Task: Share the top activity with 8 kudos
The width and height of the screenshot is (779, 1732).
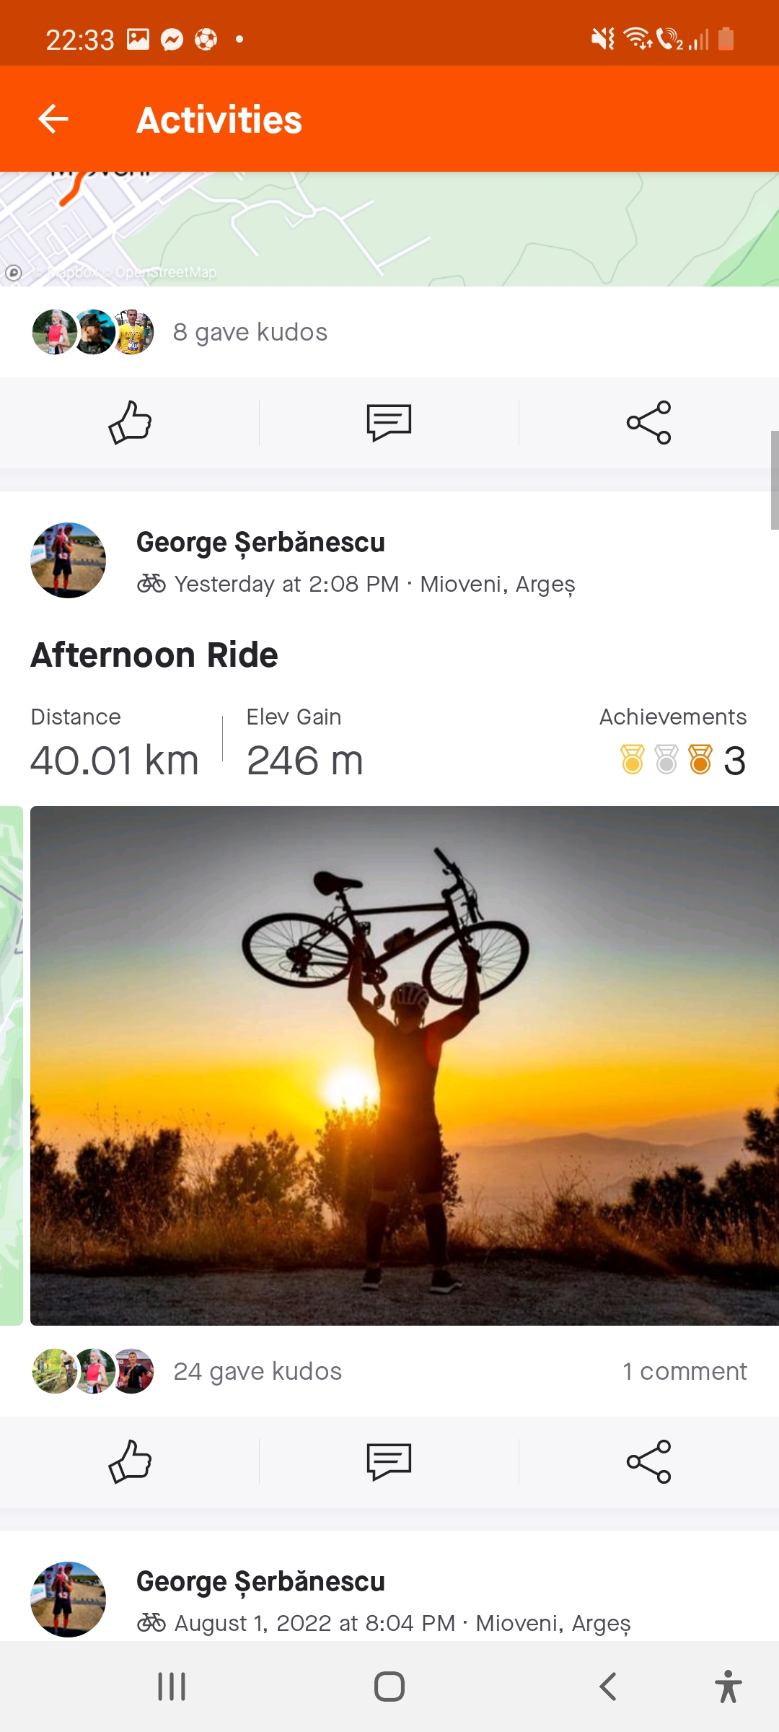Action: [648, 423]
